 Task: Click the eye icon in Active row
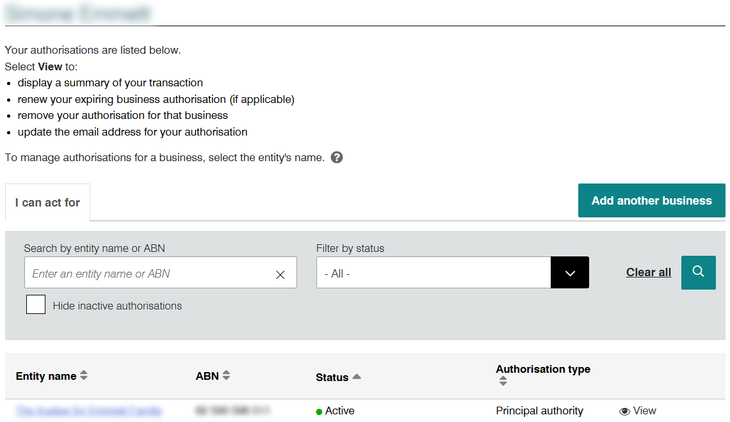624,411
